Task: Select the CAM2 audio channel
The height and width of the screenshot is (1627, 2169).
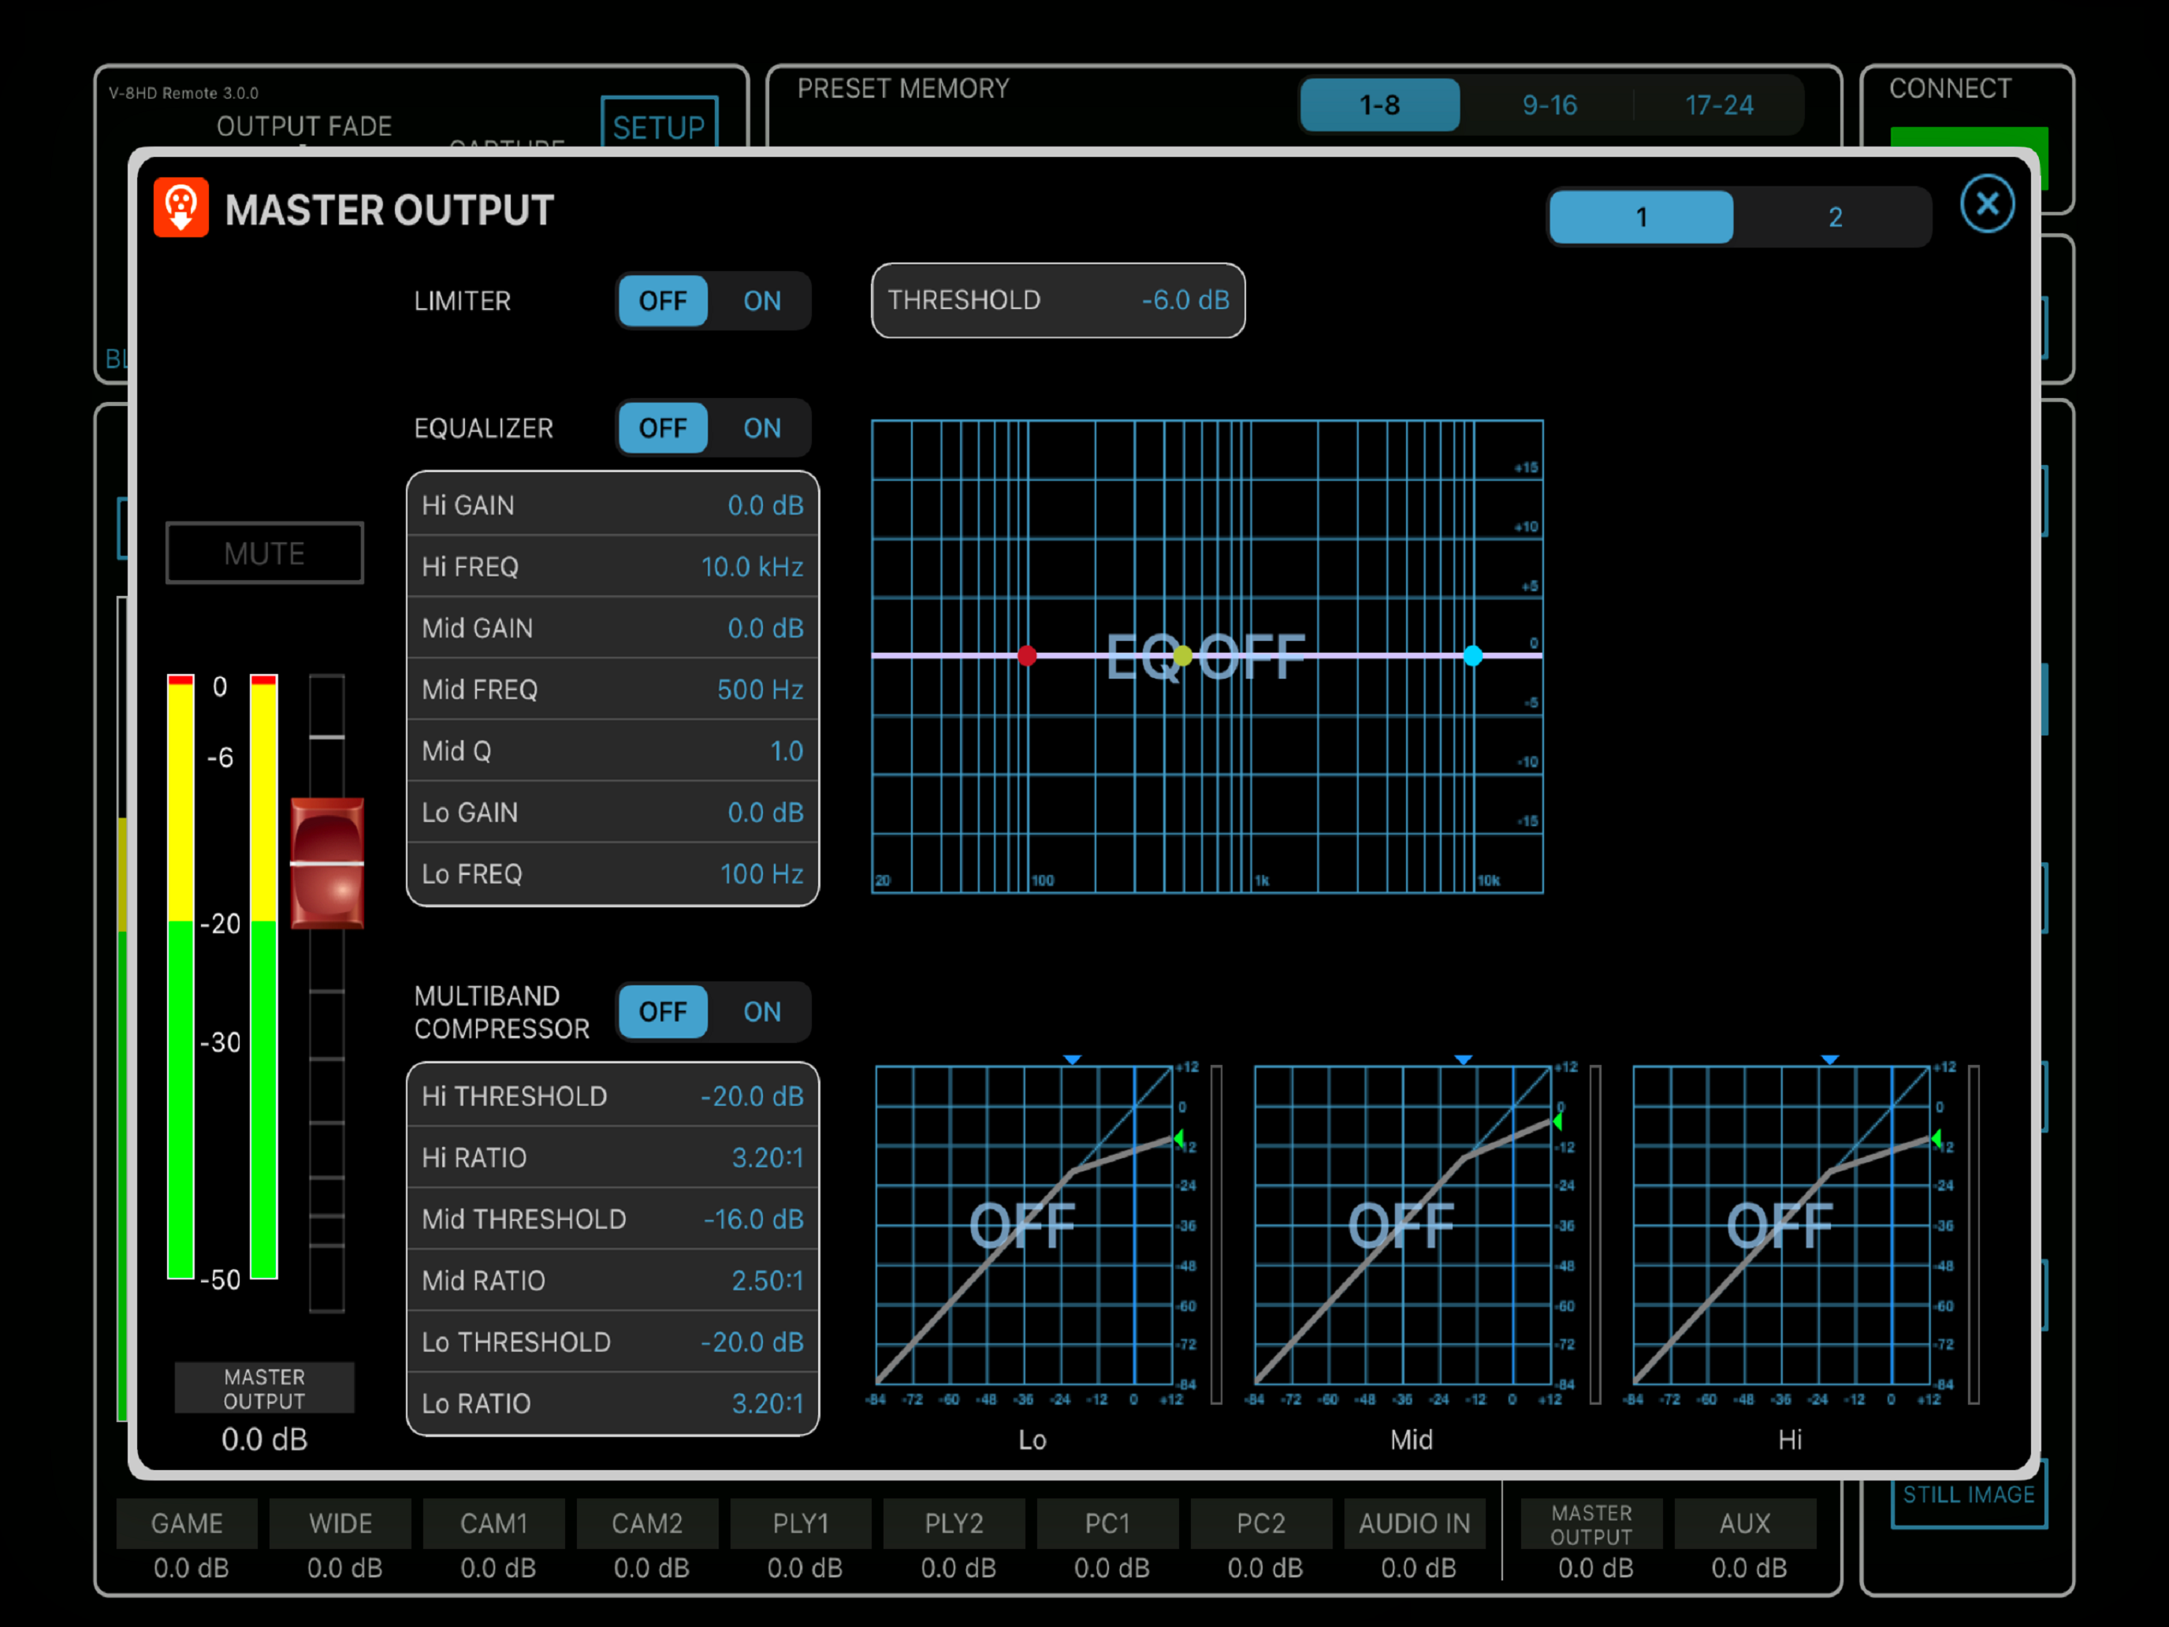Action: pos(647,1523)
